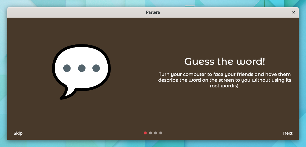Go to the Next tutorial page

coord(288,133)
